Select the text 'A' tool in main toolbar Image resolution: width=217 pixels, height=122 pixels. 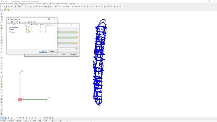15,7
